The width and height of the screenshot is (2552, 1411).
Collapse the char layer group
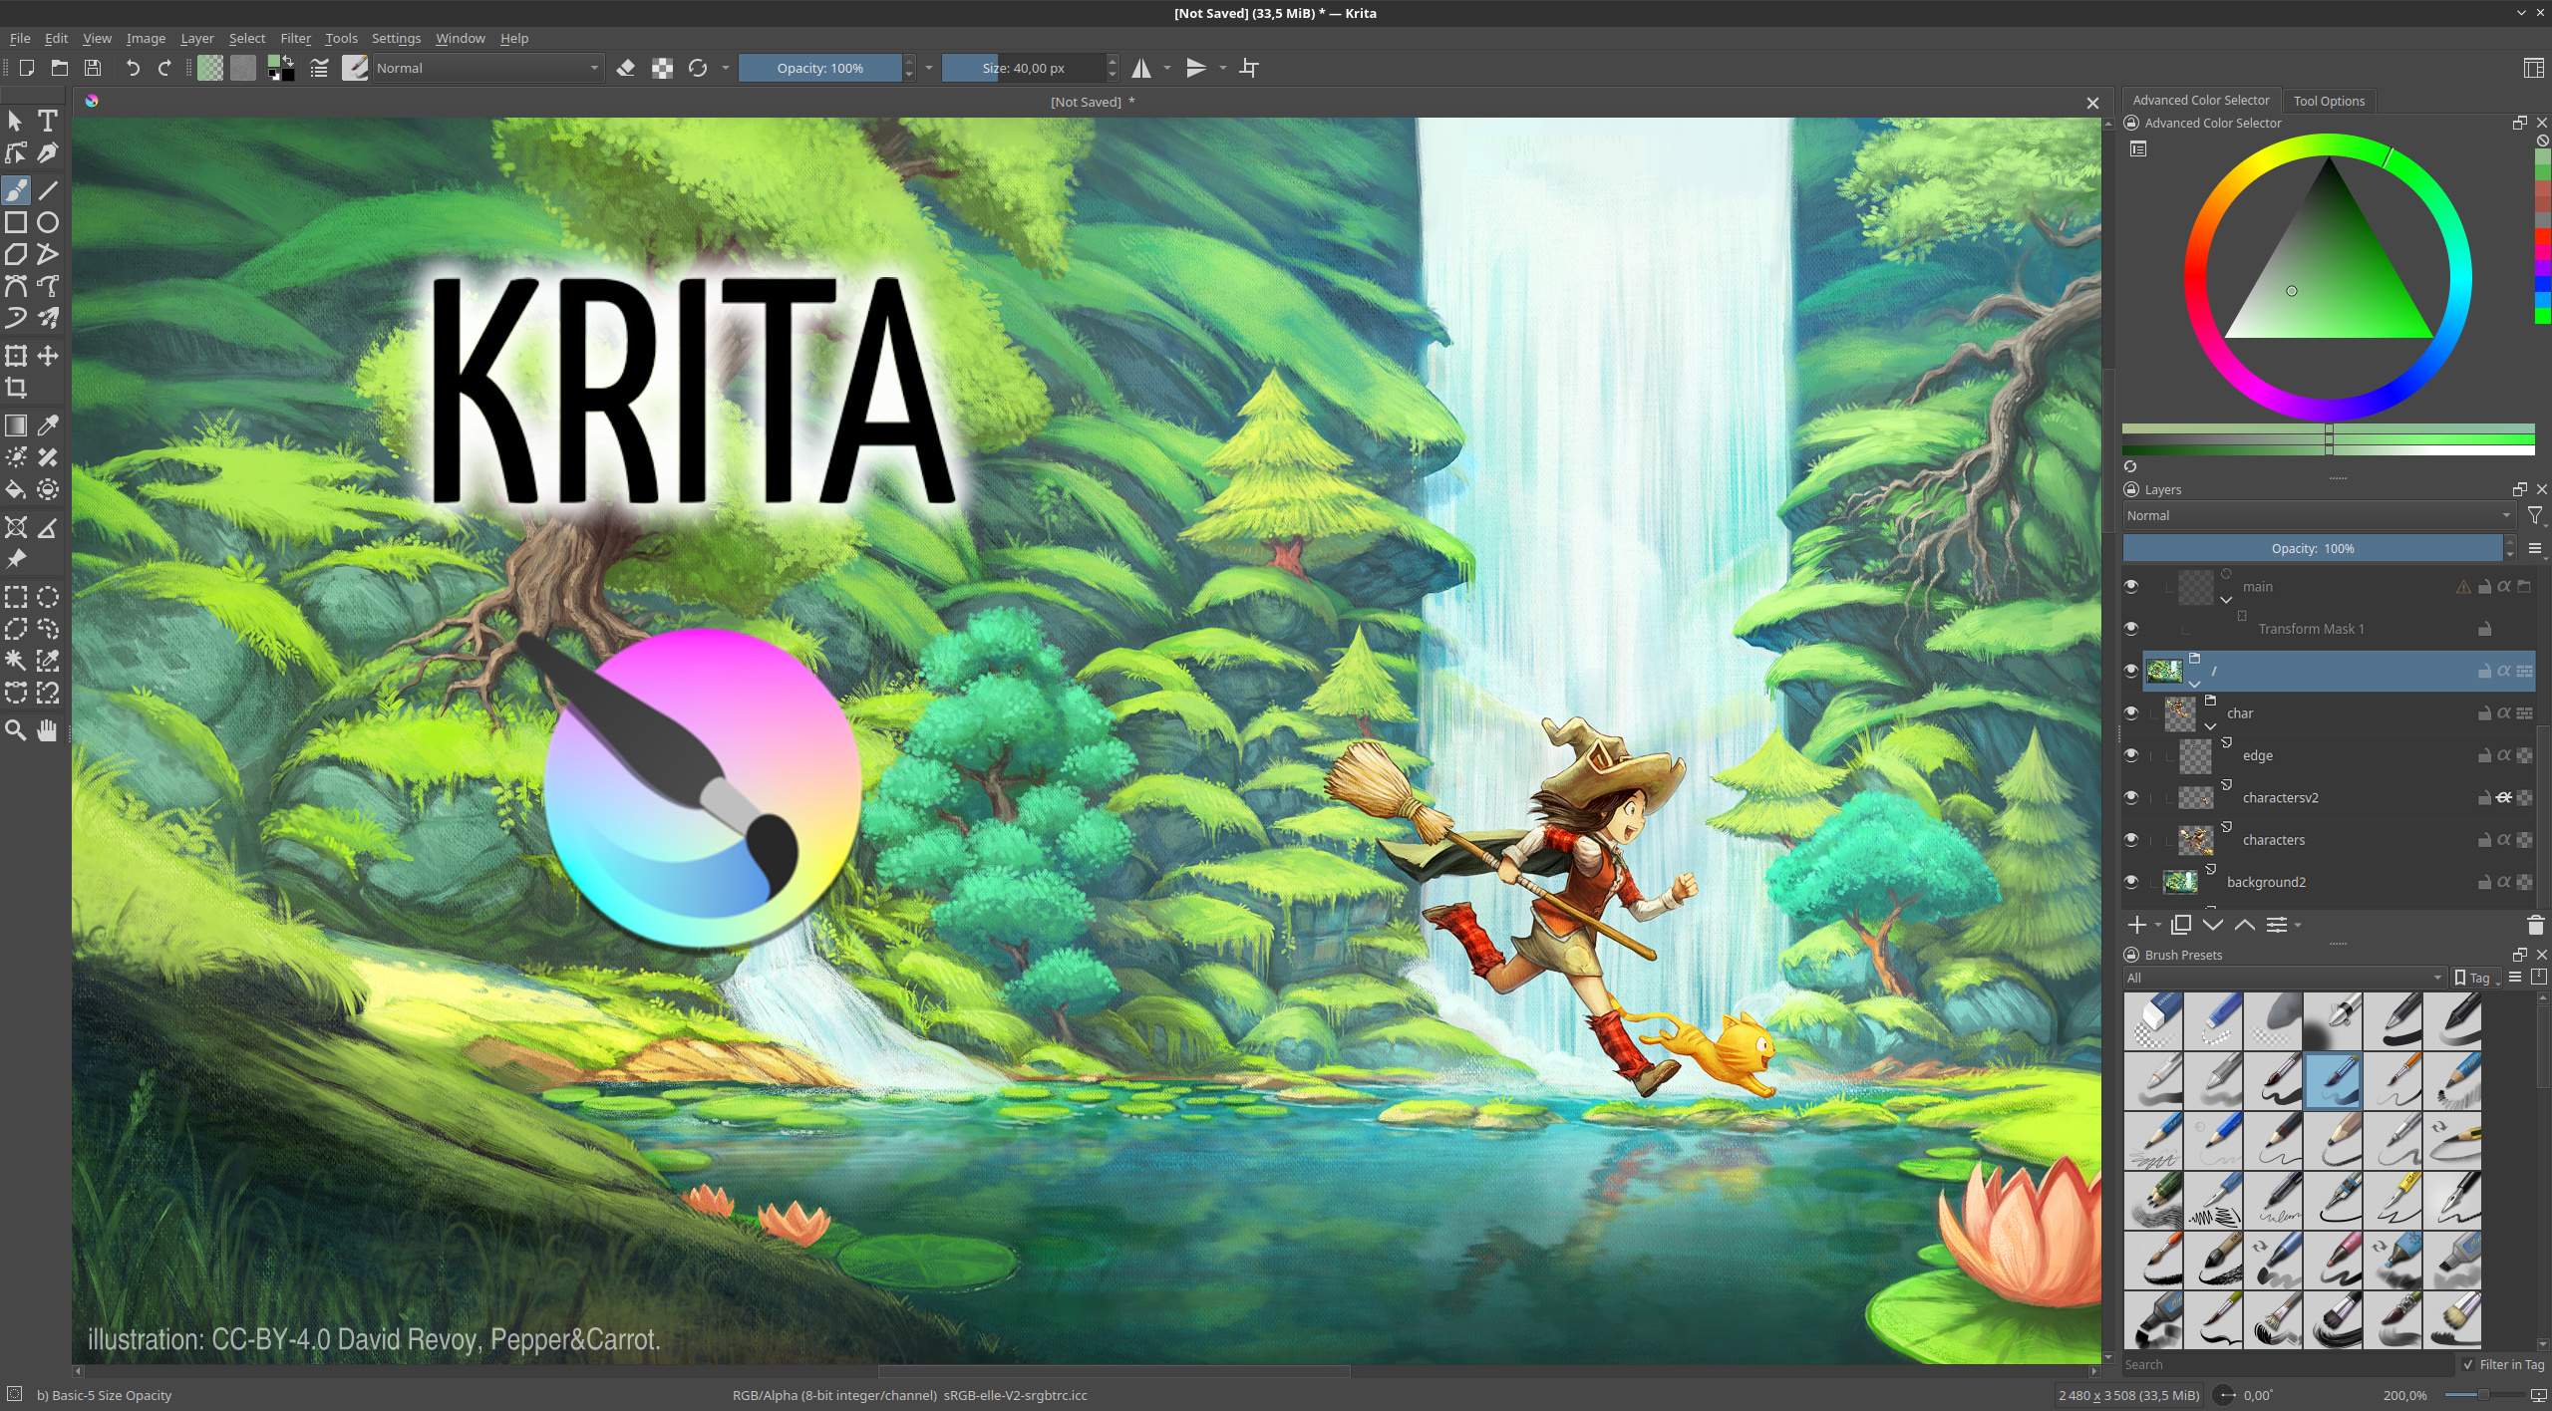point(2212,726)
